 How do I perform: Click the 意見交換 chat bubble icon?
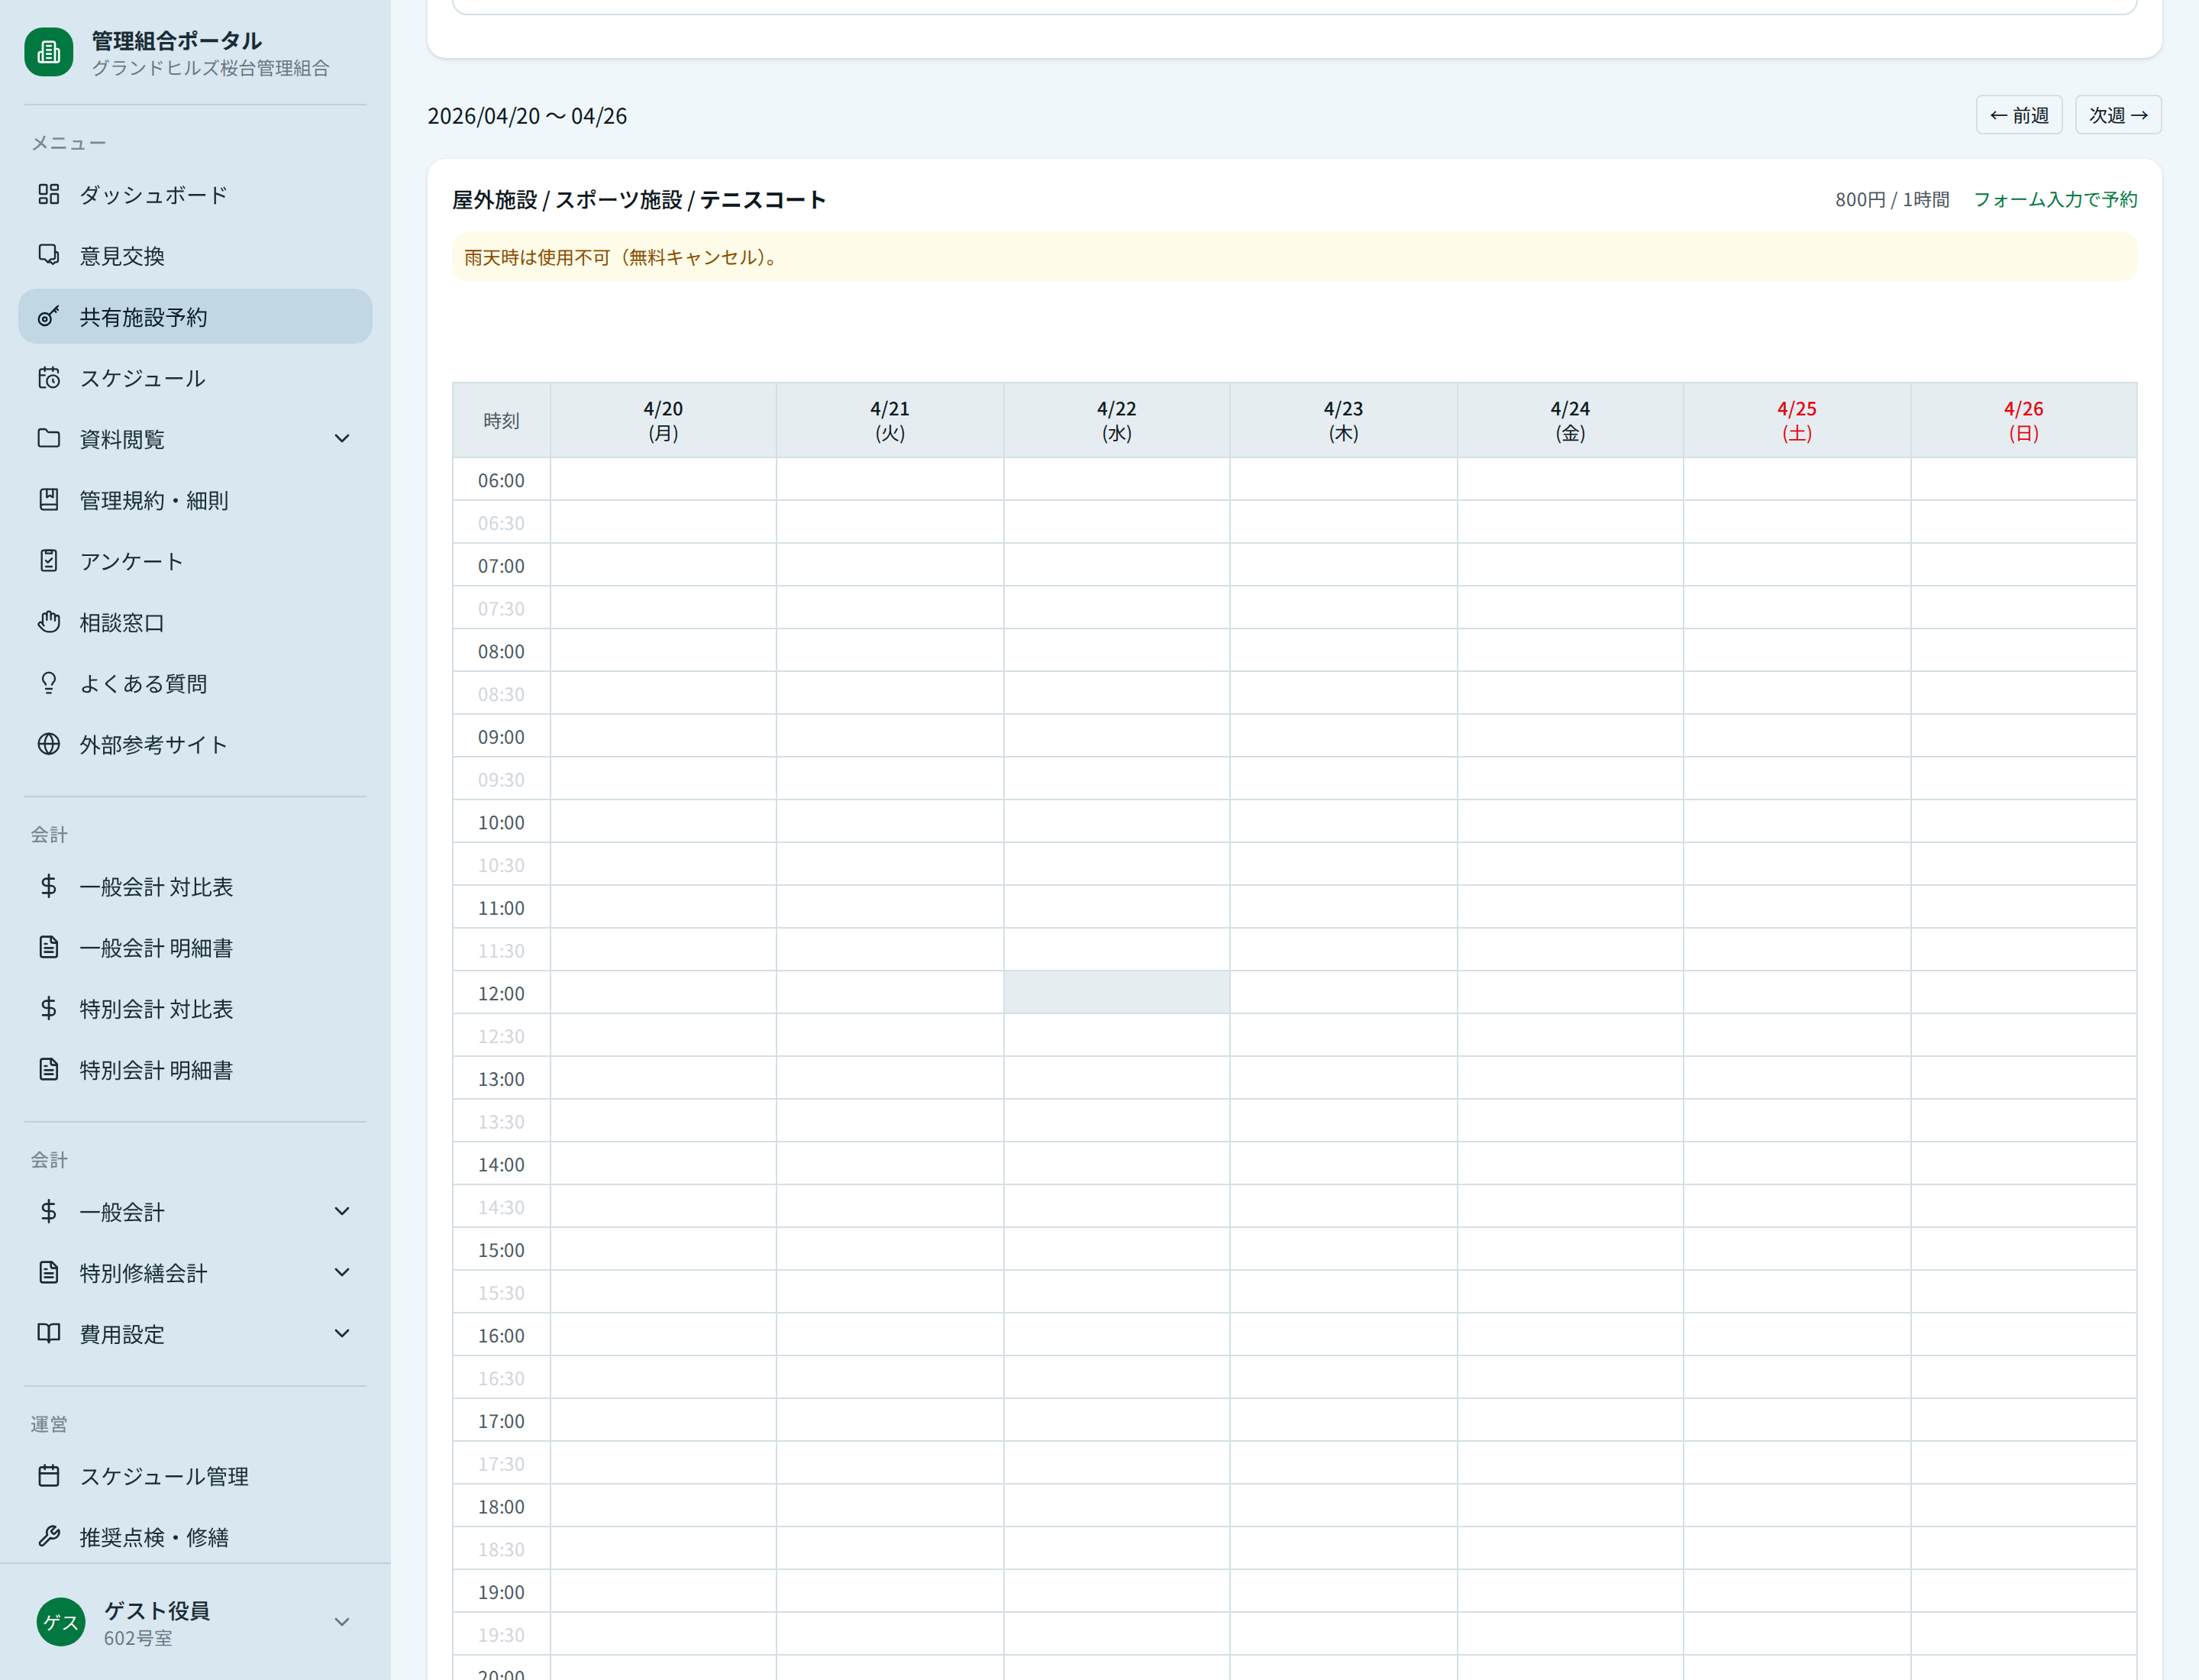point(48,255)
